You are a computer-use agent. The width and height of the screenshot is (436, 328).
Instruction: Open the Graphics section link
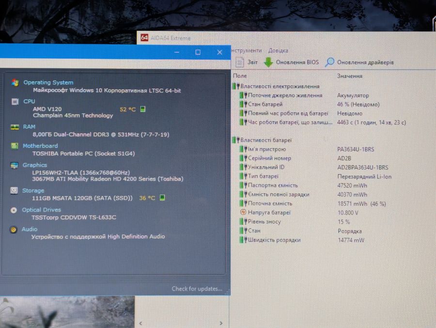[x=35, y=165]
